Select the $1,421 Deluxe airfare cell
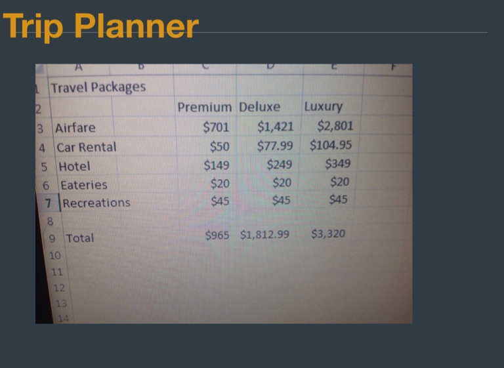 pos(275,126)
